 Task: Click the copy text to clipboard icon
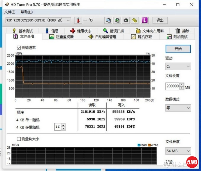point(108,20)
